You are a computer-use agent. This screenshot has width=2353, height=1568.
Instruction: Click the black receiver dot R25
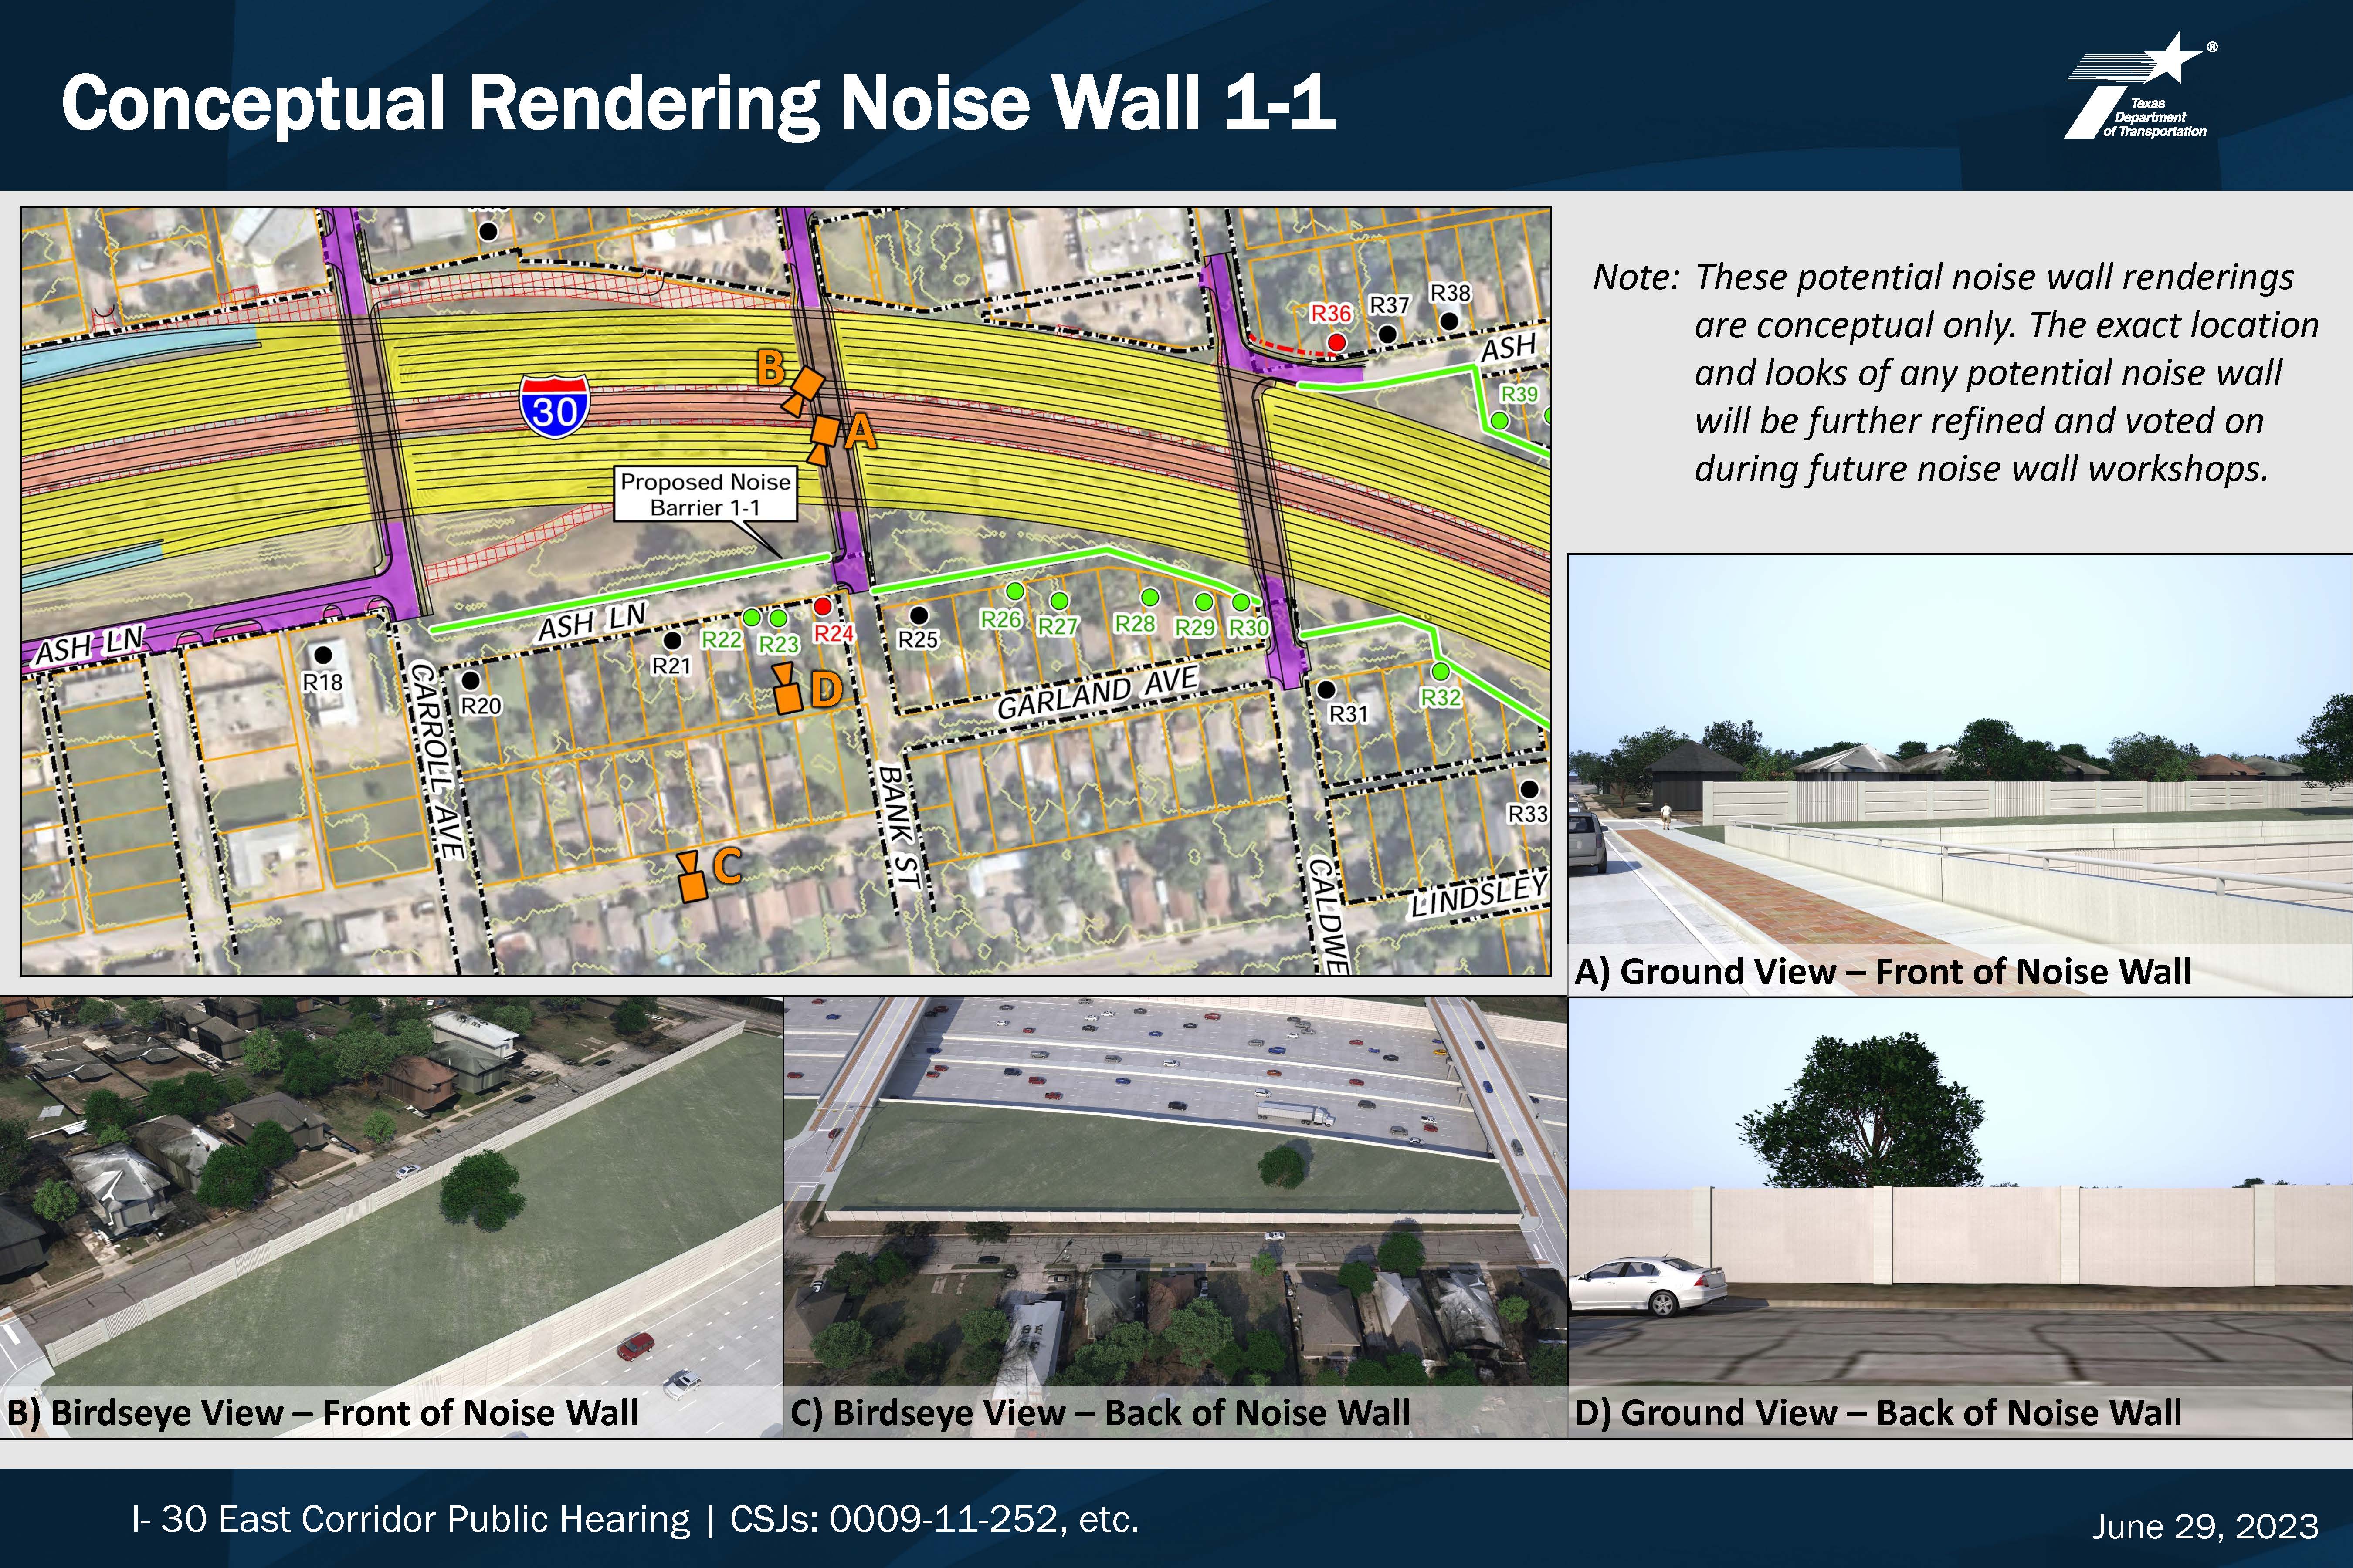919,615
